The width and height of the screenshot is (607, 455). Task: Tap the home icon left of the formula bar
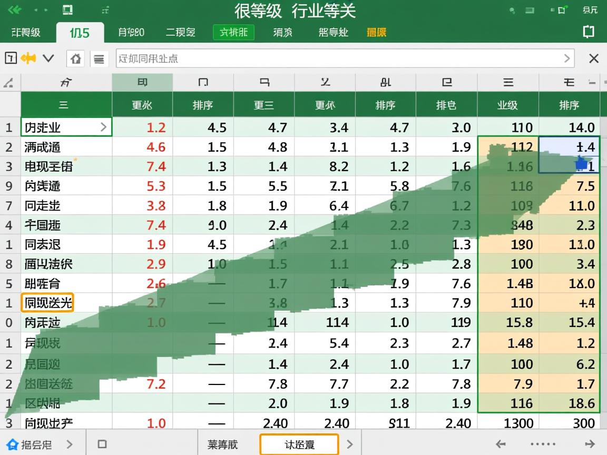[x=75, y=58]
